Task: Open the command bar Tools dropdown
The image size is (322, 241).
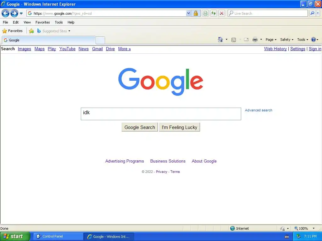Action: click(x=303, y=40)
